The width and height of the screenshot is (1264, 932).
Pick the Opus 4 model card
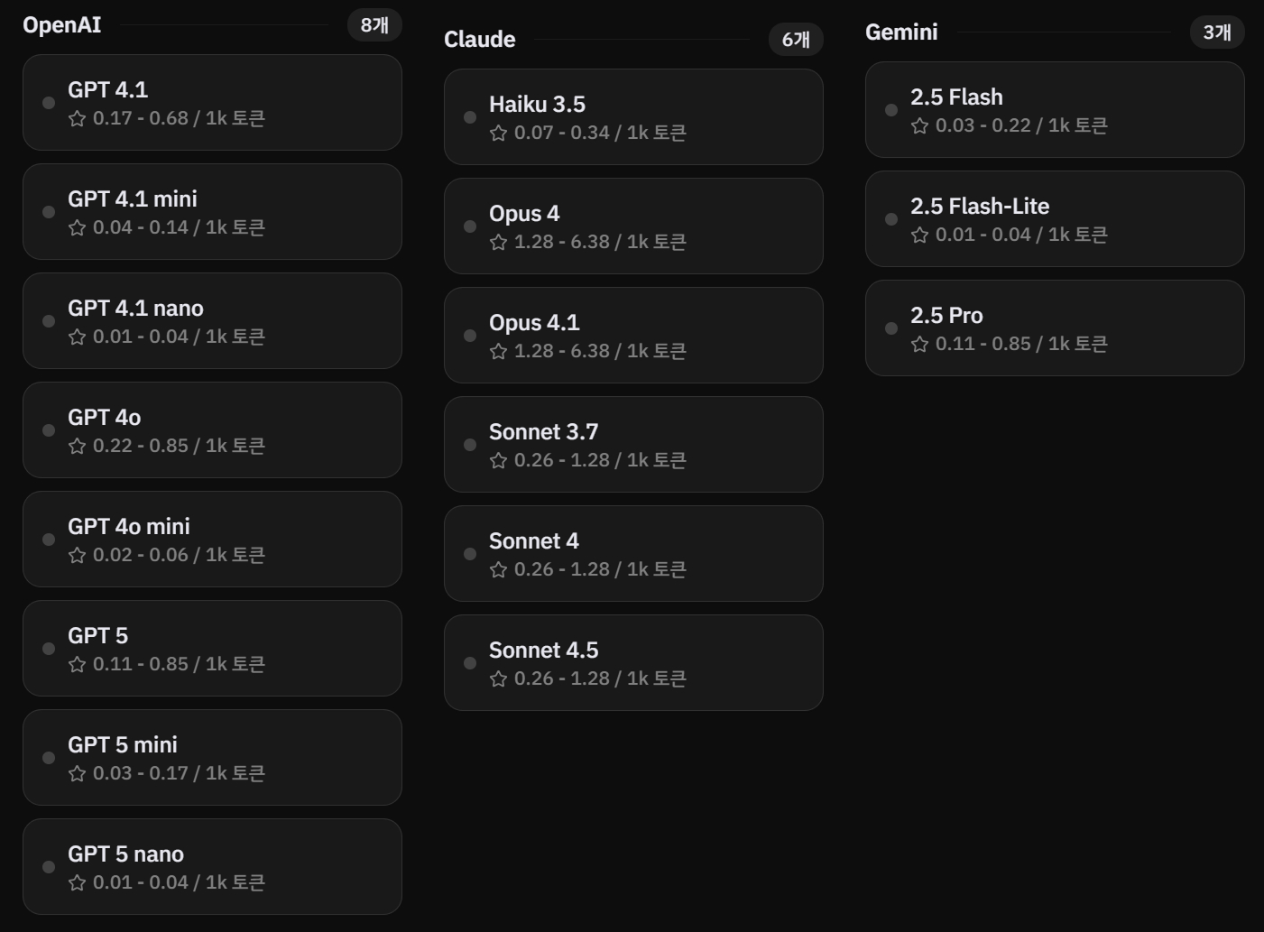(633, 226)
